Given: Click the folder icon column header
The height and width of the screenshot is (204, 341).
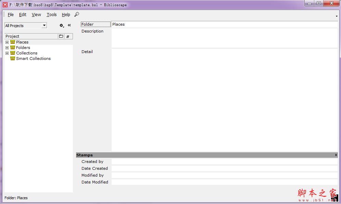Looking at the screenshot, I should click(61, 36).
